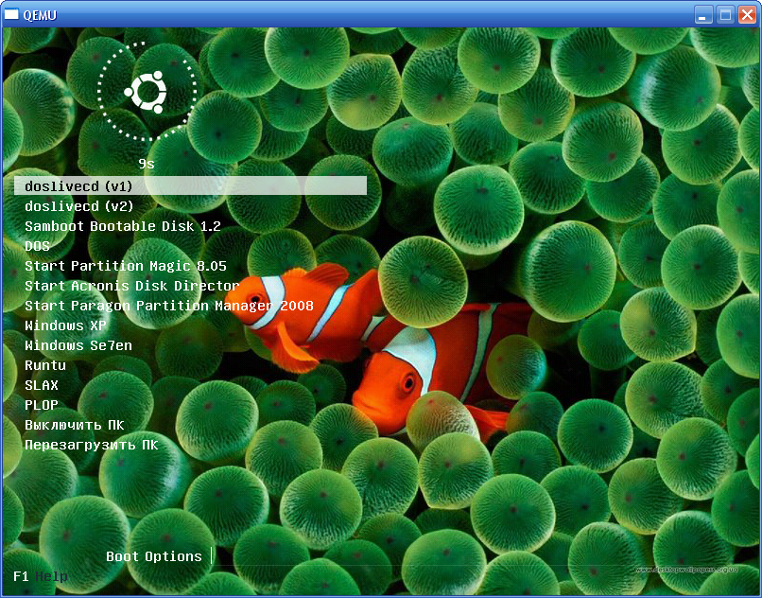Maximize the QEMU window
The image size is (762, 598).
[725, 14]
